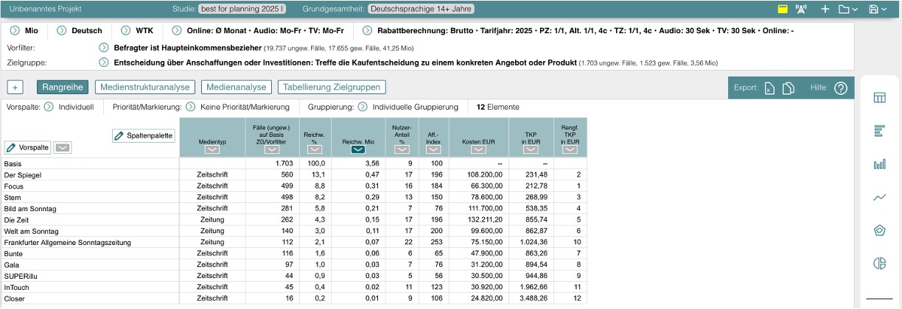Open Nutzer-Anteil % column dropdown
This screenshot has width=902, height=309.
pos(402,149)
